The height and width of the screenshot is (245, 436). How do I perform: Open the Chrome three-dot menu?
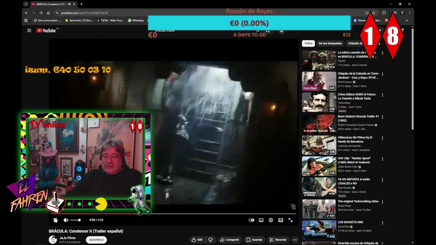(x=409, y=13)
